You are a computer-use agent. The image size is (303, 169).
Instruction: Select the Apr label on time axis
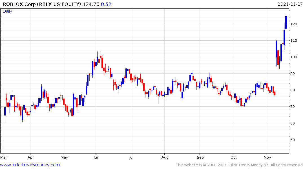point(31,157)
